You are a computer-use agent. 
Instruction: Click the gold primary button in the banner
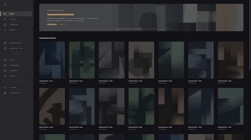tap(52, 24)
